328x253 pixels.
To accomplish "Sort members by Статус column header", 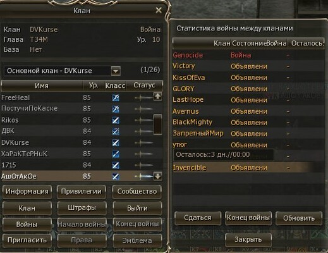I will (144, 85).
